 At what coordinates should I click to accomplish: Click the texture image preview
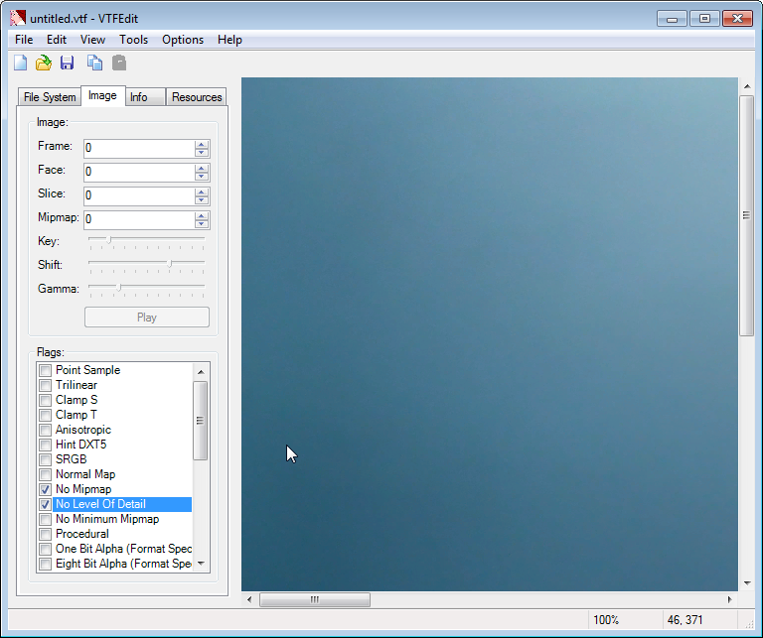click(x=490, y=334)
